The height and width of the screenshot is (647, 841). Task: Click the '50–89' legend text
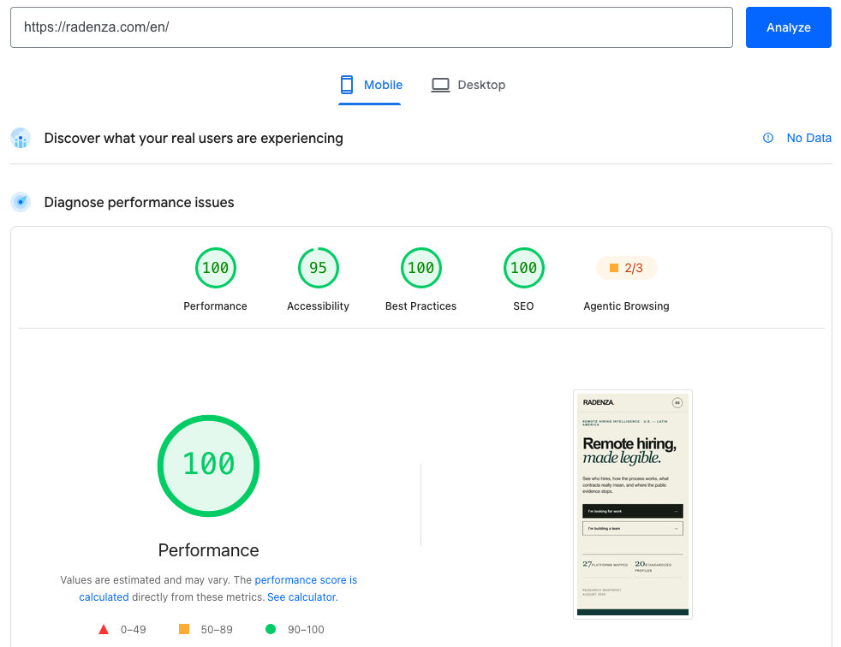coord(217,630)
